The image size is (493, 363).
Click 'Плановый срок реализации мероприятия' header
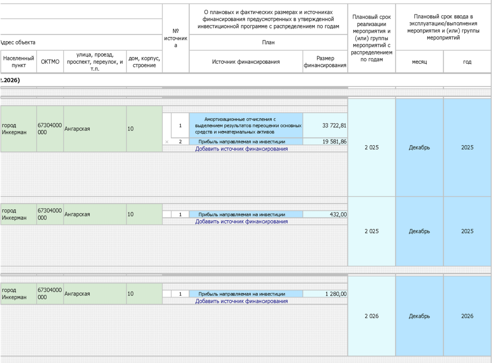(x=372, y=38)
